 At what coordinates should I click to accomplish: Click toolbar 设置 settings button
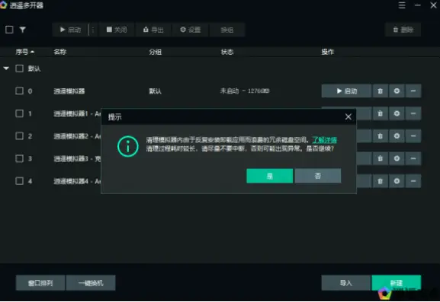(x=190, y=30)
